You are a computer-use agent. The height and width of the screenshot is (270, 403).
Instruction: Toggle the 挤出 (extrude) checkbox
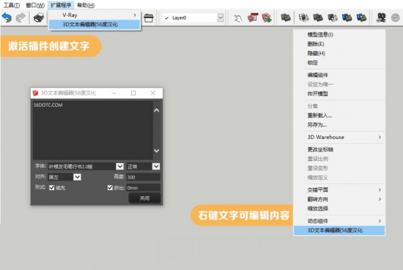tap(111, 188)
